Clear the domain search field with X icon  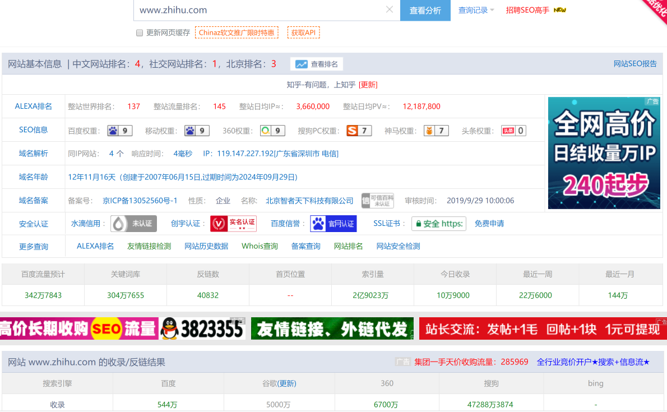tap(389, 10)
